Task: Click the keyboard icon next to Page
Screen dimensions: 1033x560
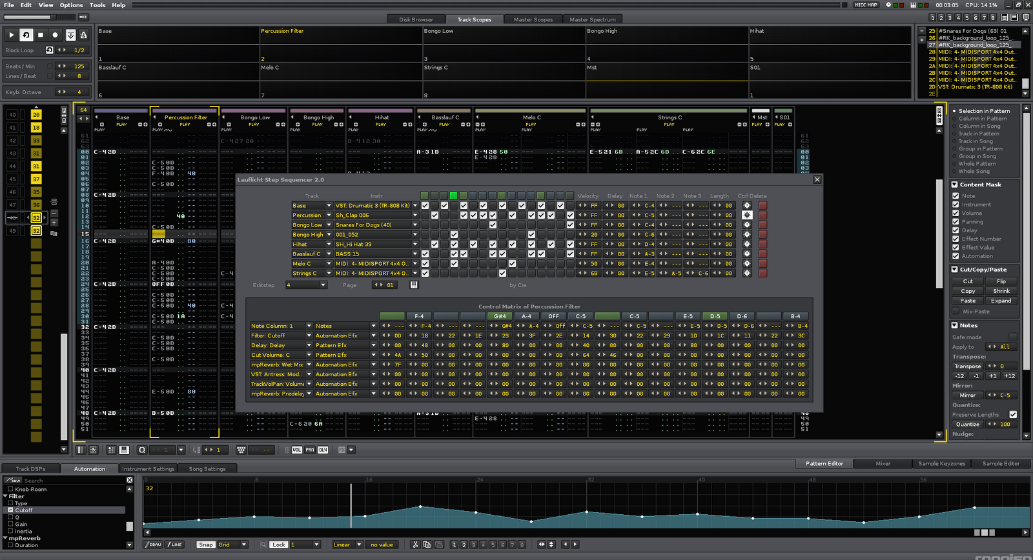Action: [414, 285]
